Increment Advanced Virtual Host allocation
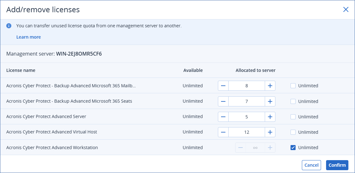This screenshot has width=355, height=173. (270, 132)
